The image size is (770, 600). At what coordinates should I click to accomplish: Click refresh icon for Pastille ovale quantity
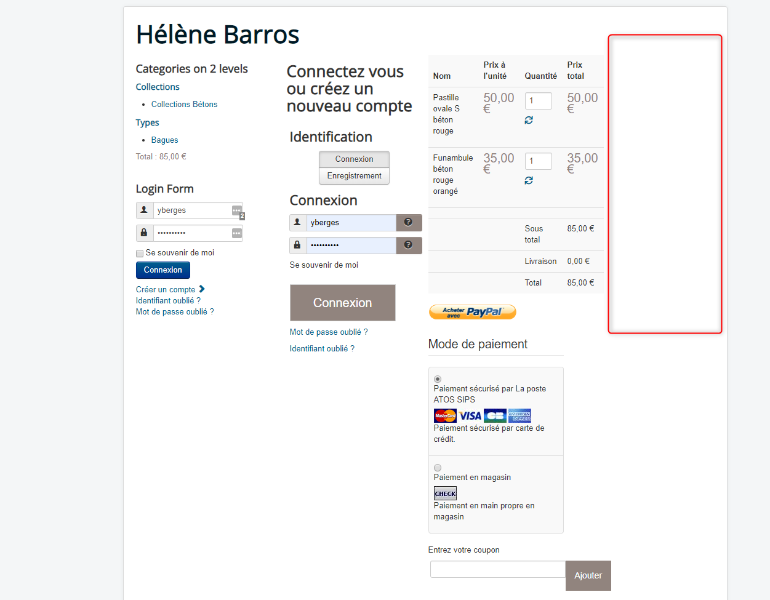tap(529, 120)
